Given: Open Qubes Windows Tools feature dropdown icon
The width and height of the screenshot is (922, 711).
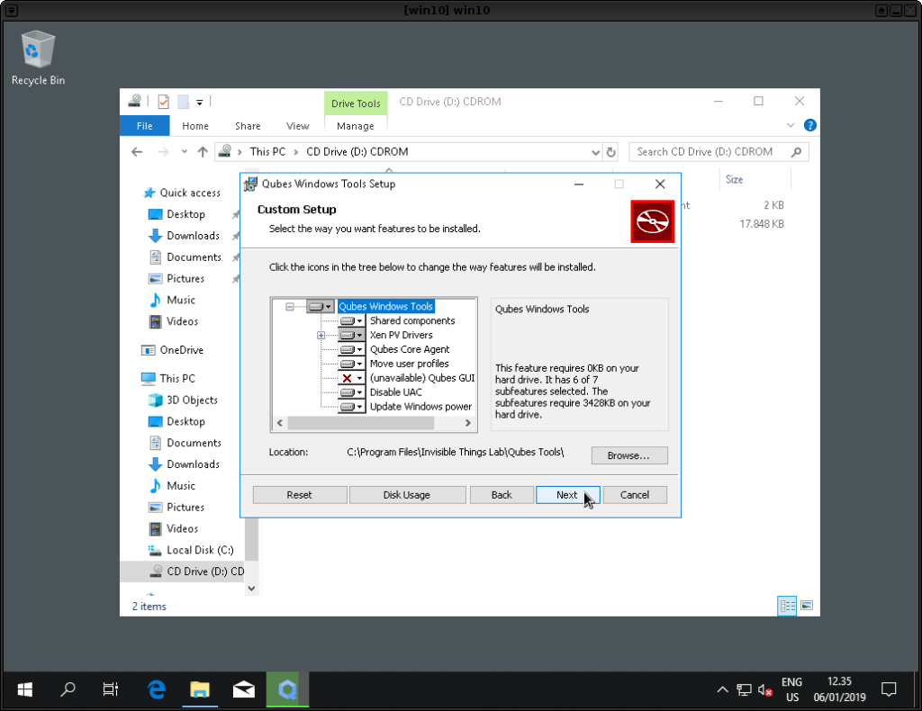Looking at the screenshot, I should click(321, 306).
